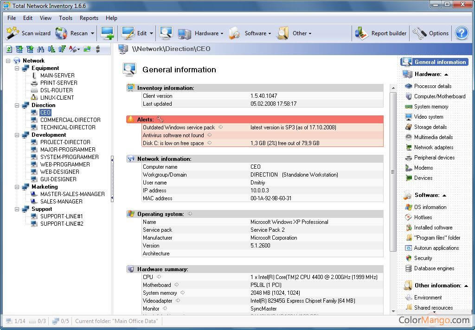475x330 pixels.
Task: Click the Autorun applications icon
Action: click(409, 248)
